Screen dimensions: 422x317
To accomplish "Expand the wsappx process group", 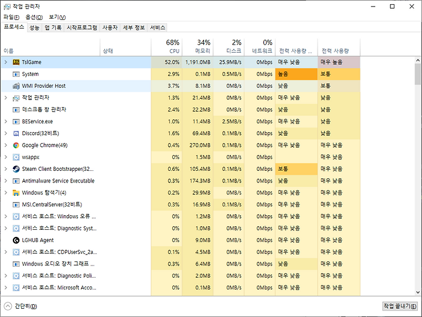I will coord(6,157).
